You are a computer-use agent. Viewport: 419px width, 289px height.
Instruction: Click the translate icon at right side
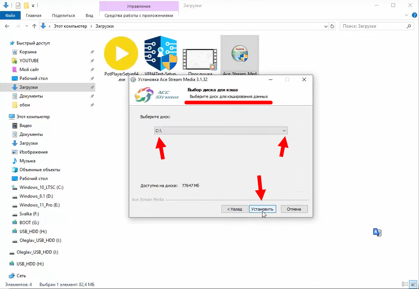tap(377, 232)
